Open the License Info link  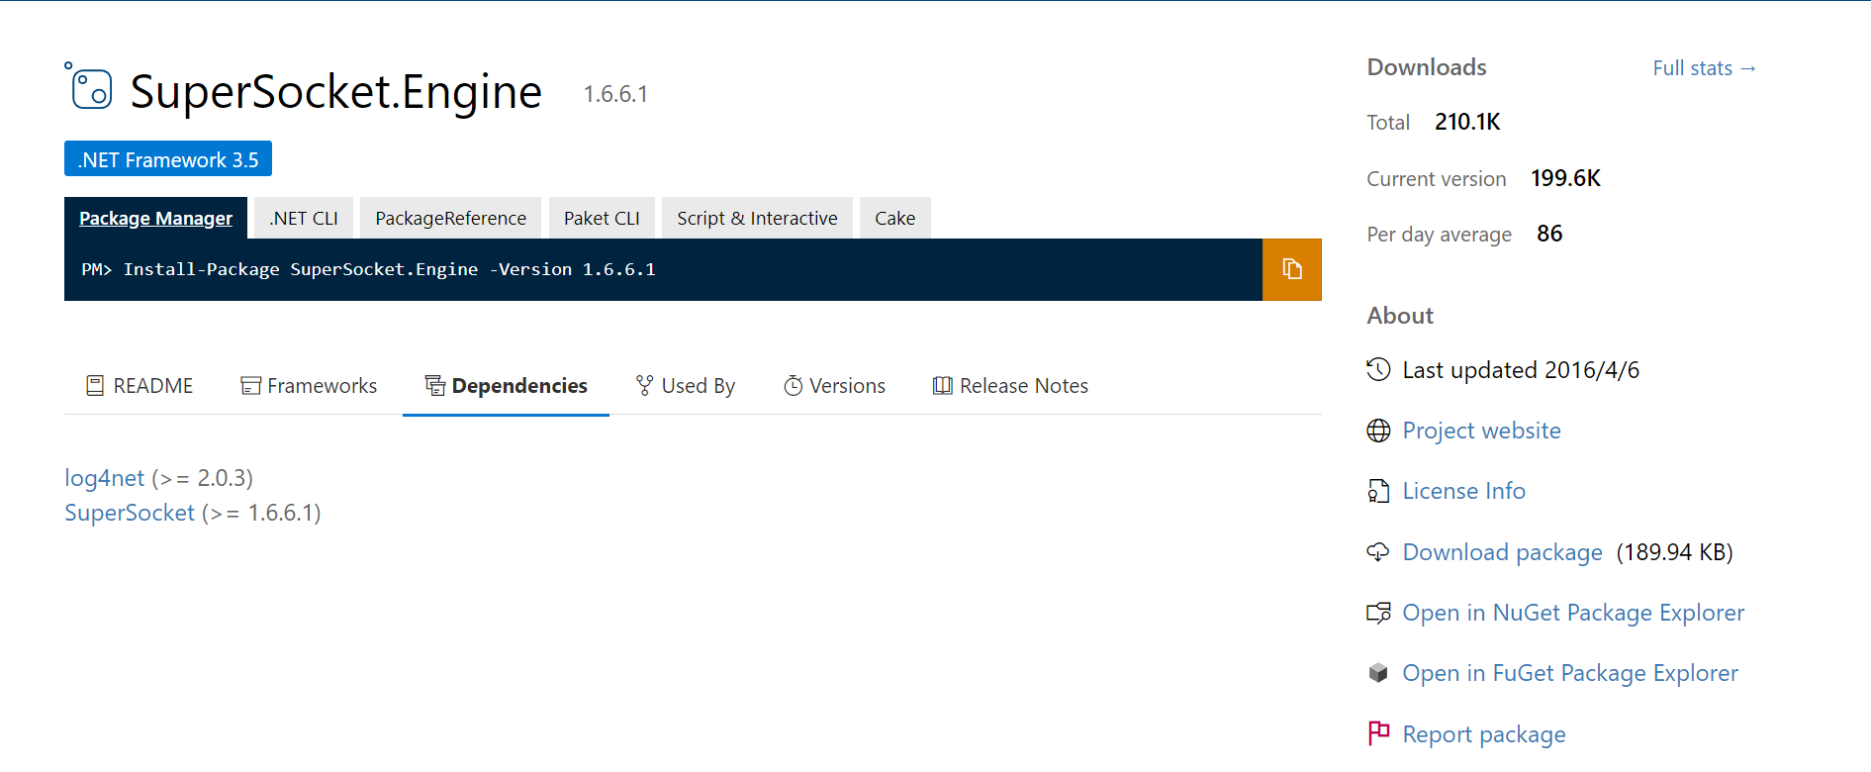[1463, 491]
